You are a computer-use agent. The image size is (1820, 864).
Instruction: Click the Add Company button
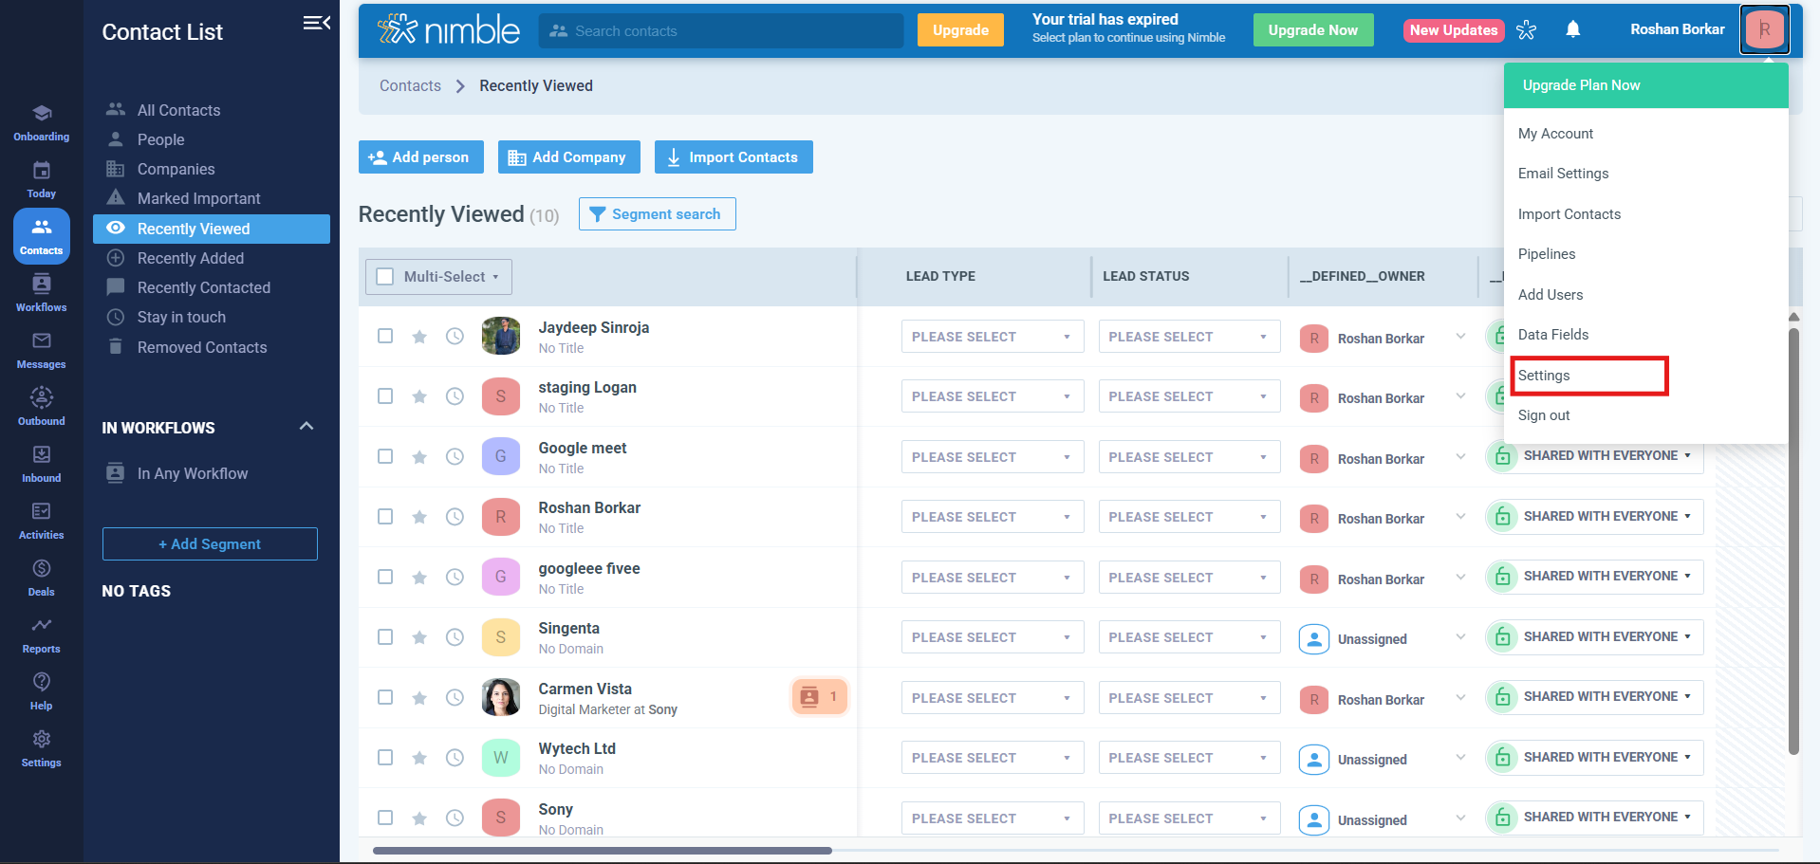click(x=569, y=157)
